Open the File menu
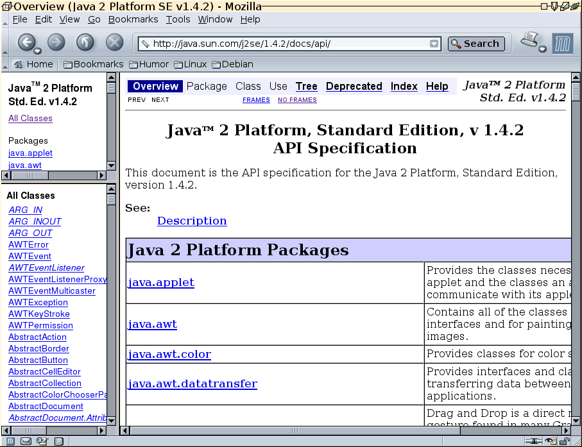Screen dimensions: 582x447 coord(20,19)
